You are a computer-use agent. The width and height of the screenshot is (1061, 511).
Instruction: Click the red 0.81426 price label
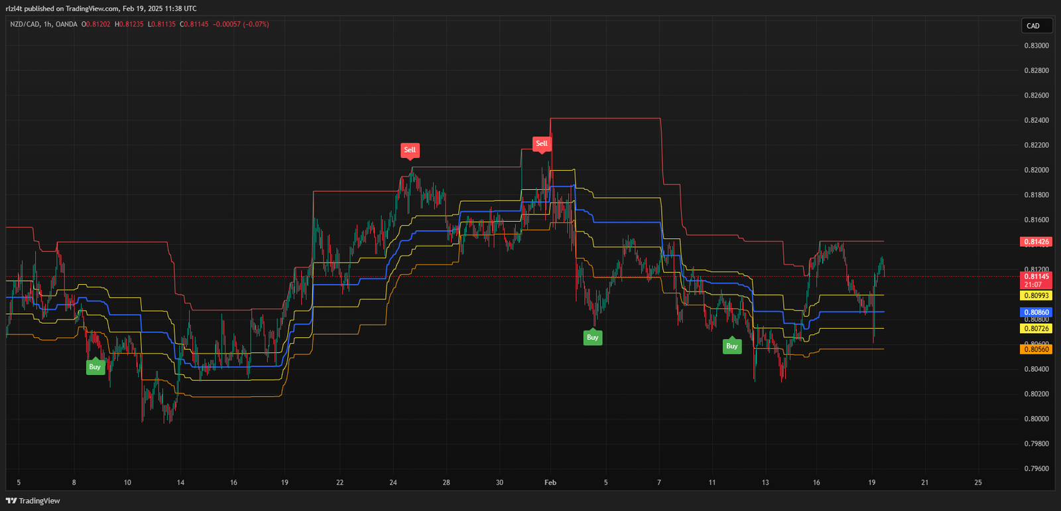coord(1036,242)
